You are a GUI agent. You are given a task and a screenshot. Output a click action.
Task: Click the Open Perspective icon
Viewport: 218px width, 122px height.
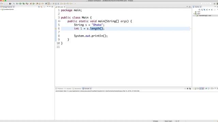tap(215, 4)
